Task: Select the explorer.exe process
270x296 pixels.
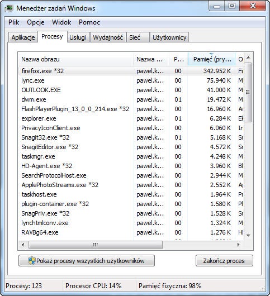Action: [131, 118]
